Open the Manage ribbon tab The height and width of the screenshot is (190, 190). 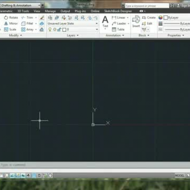[x=50, y=11]
